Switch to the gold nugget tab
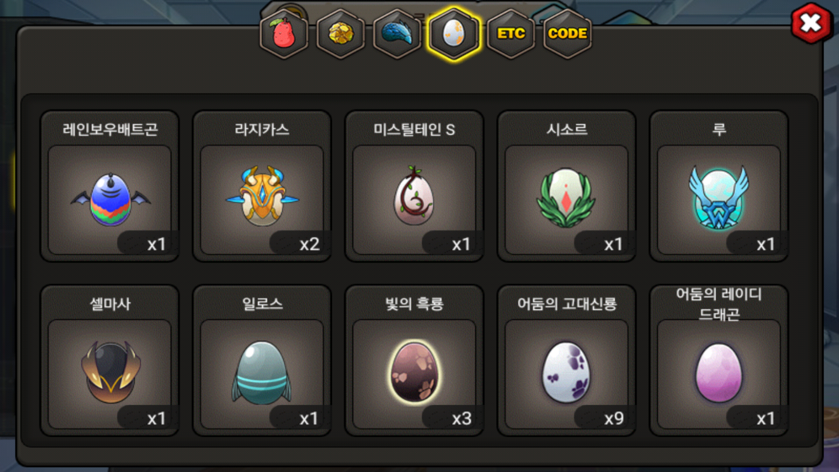839x472 pixels. pyautogui.click(x=341, y=34)
